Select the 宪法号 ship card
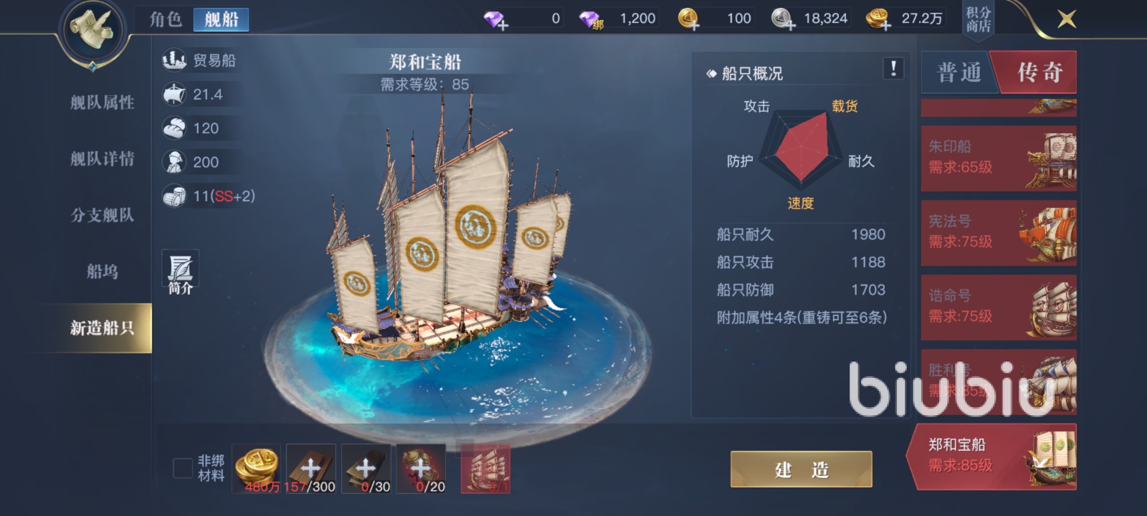Screen dimensions: 1147x516 [x=999, y=233]
